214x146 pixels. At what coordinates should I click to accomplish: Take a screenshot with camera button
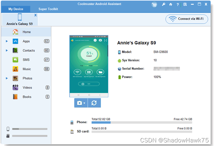(x=80, y=103)
